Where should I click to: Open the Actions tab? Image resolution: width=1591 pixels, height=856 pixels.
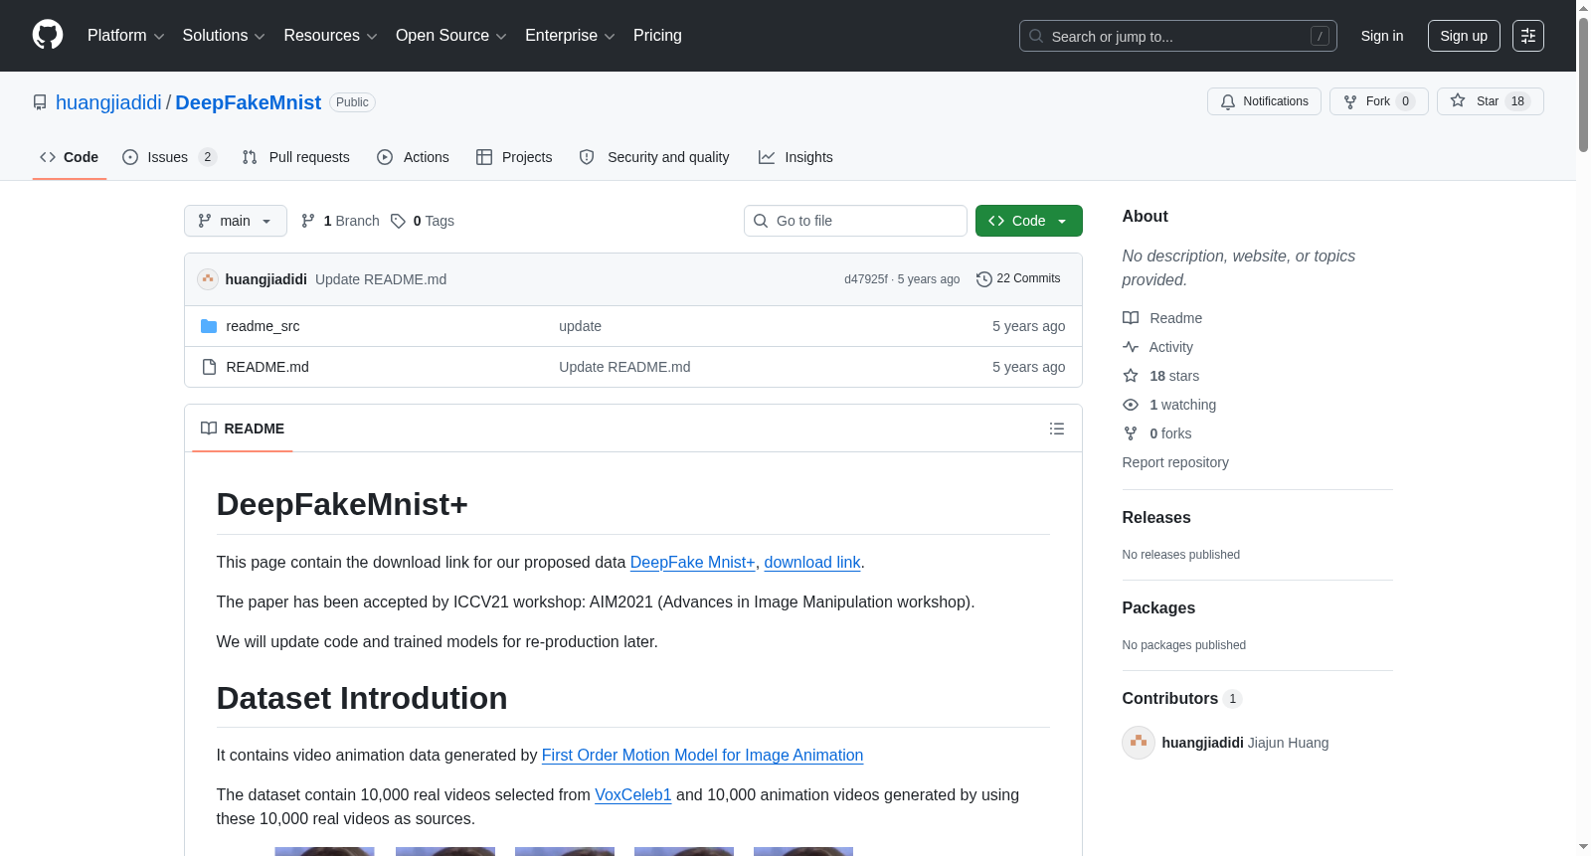(414, 157)
